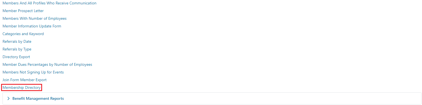Select Members Not Signing Up for Events
This screenshot has height=105, width=422.
click(x=33, y=72)
